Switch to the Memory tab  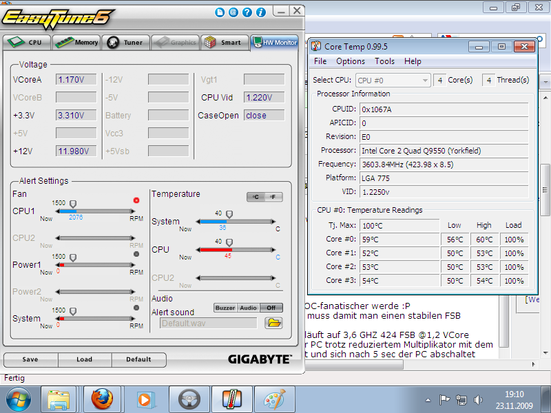(76, 43)
